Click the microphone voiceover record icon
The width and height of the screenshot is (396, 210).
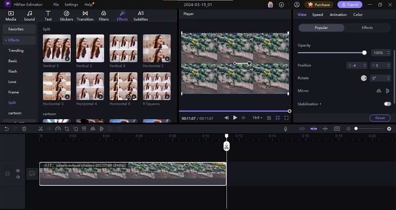pos(286,129)
